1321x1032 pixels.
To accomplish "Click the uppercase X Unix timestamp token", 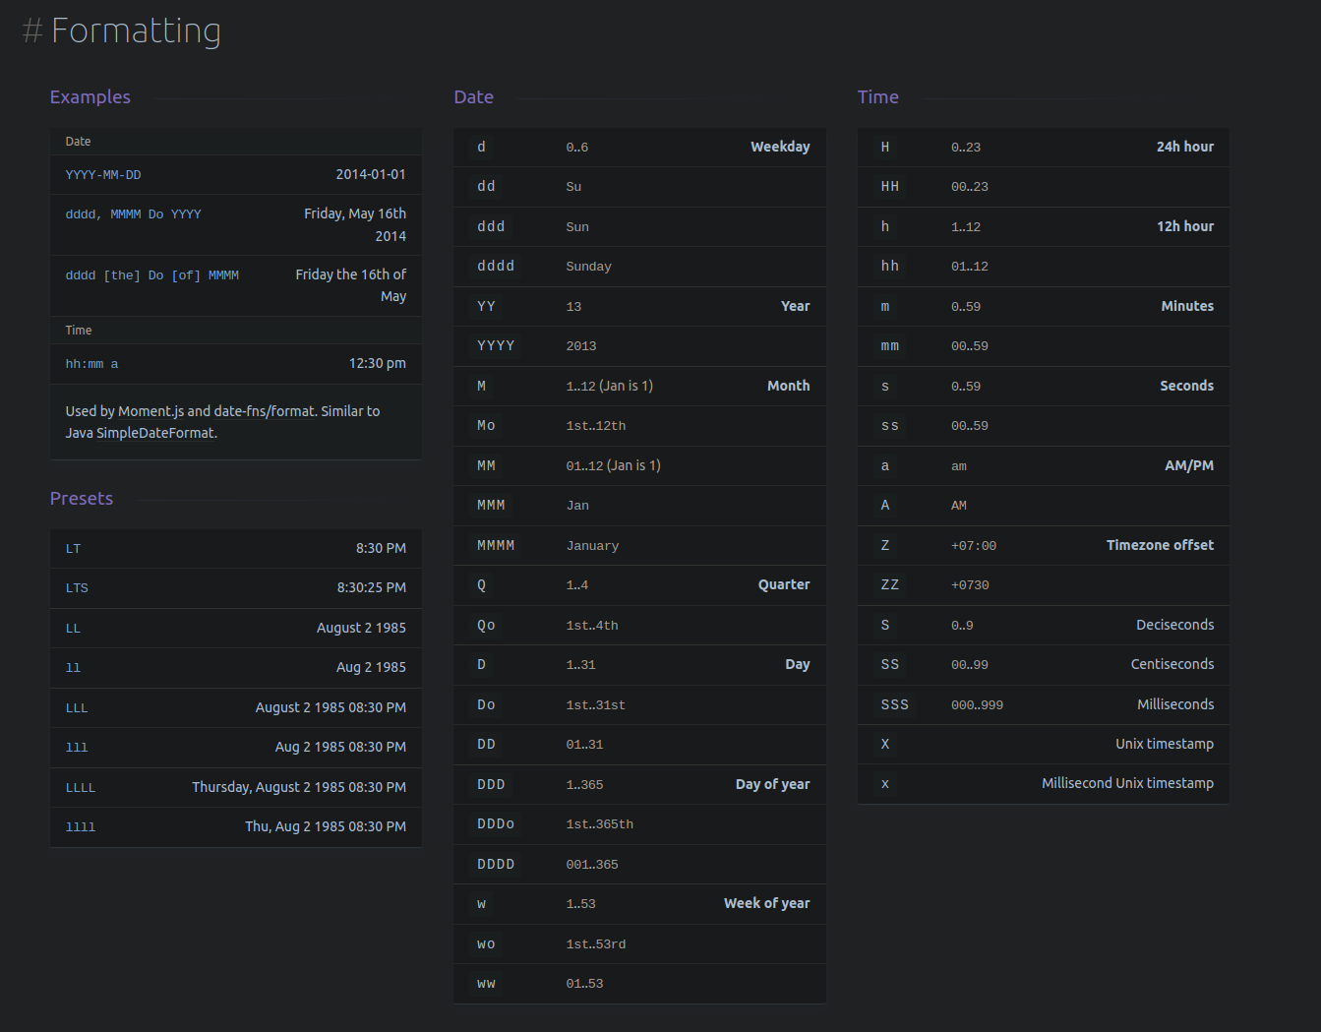I will click(x=885, y=744).
